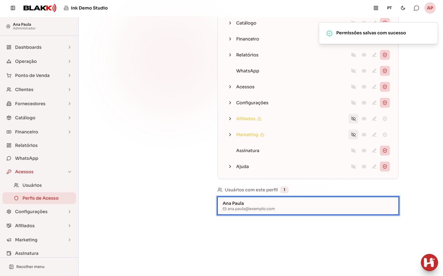Open the chat bubble icon in header
The width and height of the screenshot is (443, 276).
pos(416,8)
